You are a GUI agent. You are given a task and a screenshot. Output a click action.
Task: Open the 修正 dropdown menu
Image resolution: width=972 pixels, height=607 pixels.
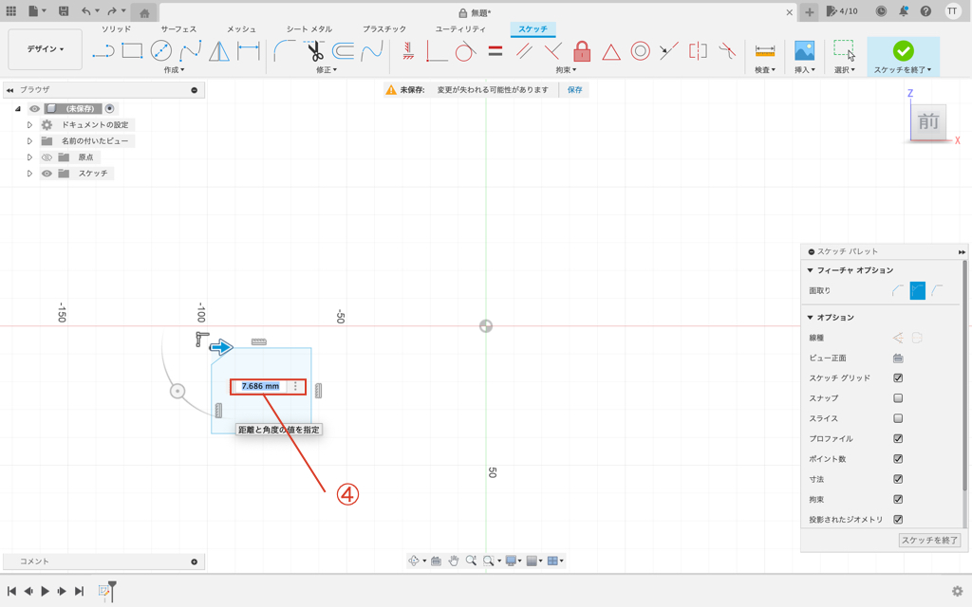(x=327, y=70)
